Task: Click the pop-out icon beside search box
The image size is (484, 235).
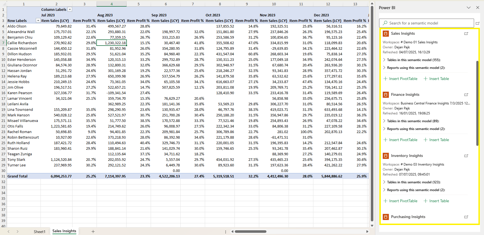Action: click(477, 23)
